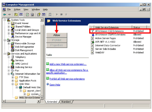Click the Event Viewer tree icon

tap(13, 23)
